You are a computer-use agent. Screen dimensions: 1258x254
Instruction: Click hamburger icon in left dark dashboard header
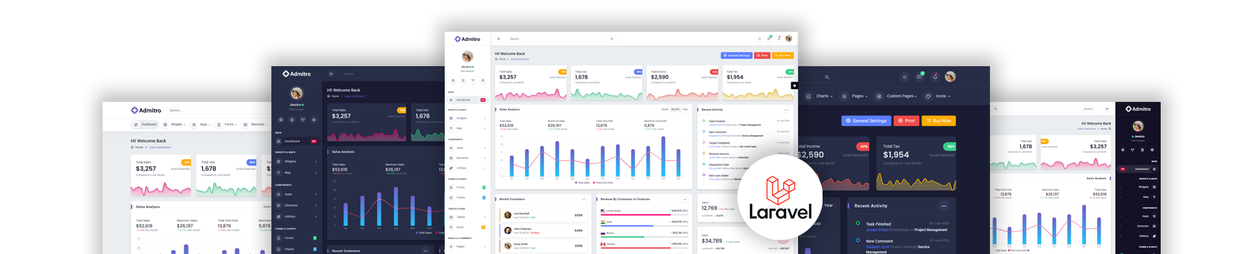pyautogui.click(x=331, y=74)
